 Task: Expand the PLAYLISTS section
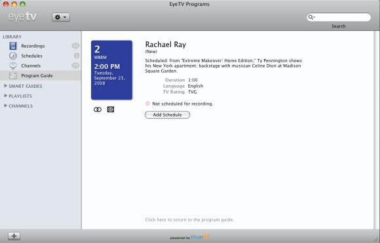pos(6,96)
